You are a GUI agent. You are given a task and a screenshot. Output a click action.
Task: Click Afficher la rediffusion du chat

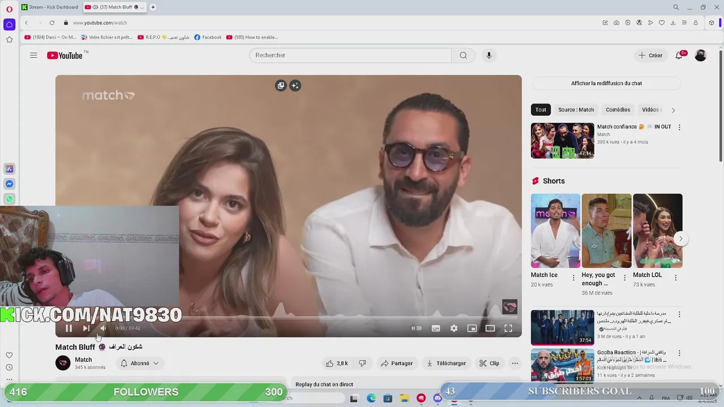coord(606,83)
